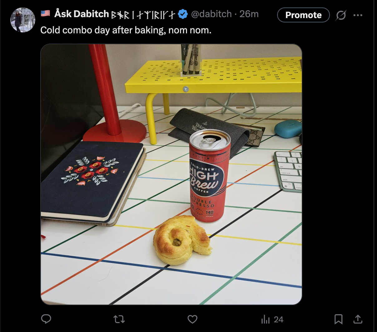Open the 26m timestamp permalink
377x332 pixels.
pos(249,14)
